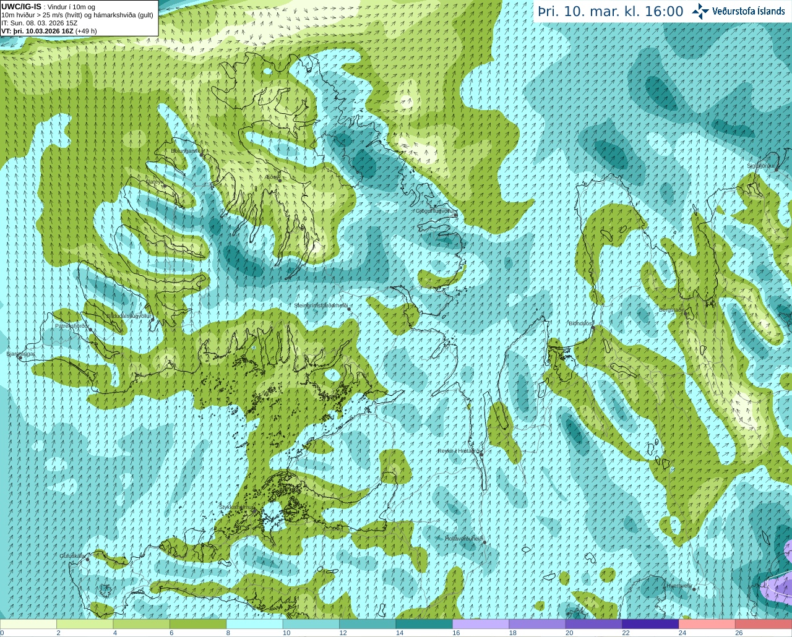Image resolution: width=792 pixels, height=637 pixels.
Task: Click the Stykkishólmur station label
Action: coord(236,507)
